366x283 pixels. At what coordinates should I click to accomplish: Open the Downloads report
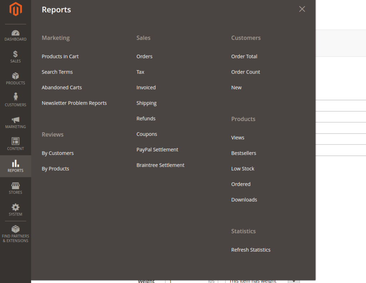[x=244, y=200]
